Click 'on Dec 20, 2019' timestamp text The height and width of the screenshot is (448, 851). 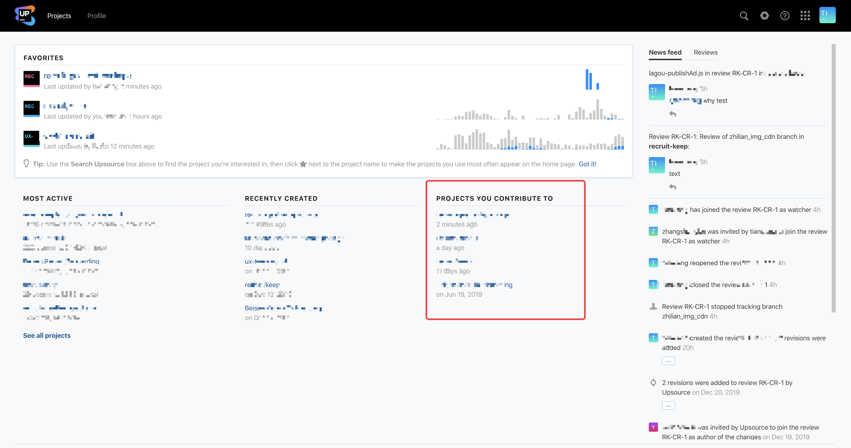click(716, 392)
